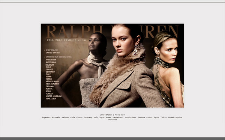
Task: Click the Chile footer link
Action: pos(73,117)
